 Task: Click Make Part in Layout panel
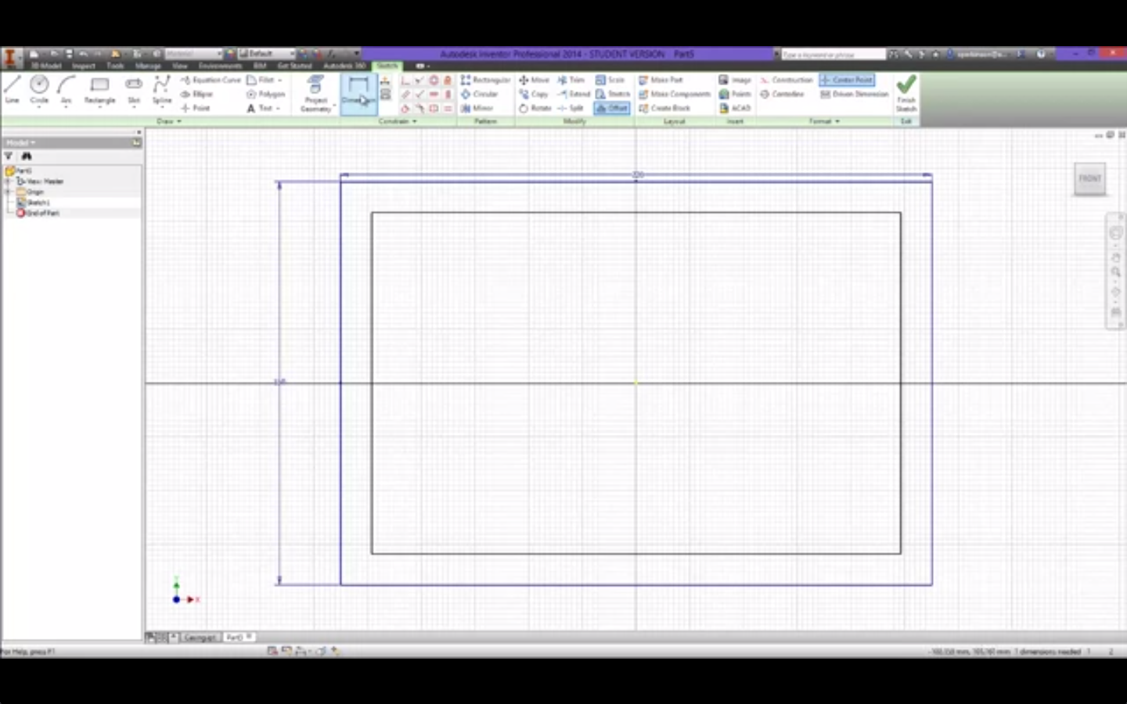pyautogui.click(x=661, y=80)
